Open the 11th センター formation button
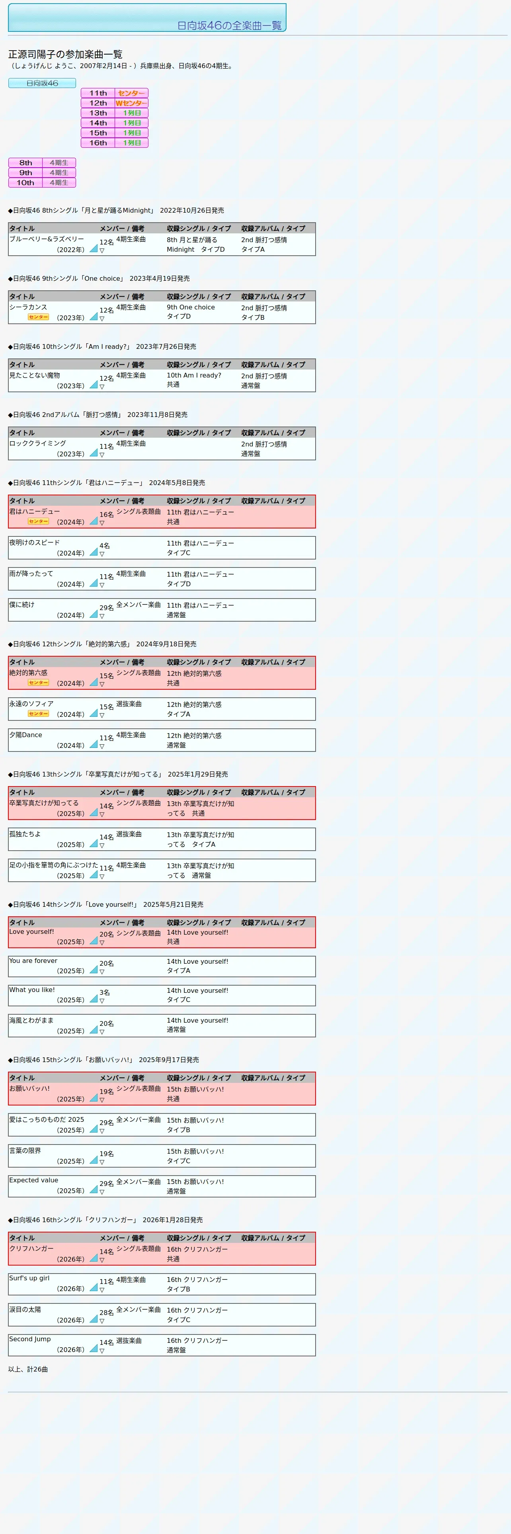The width and height of the screenshot is (511, 1534). (x=114, y=93)
